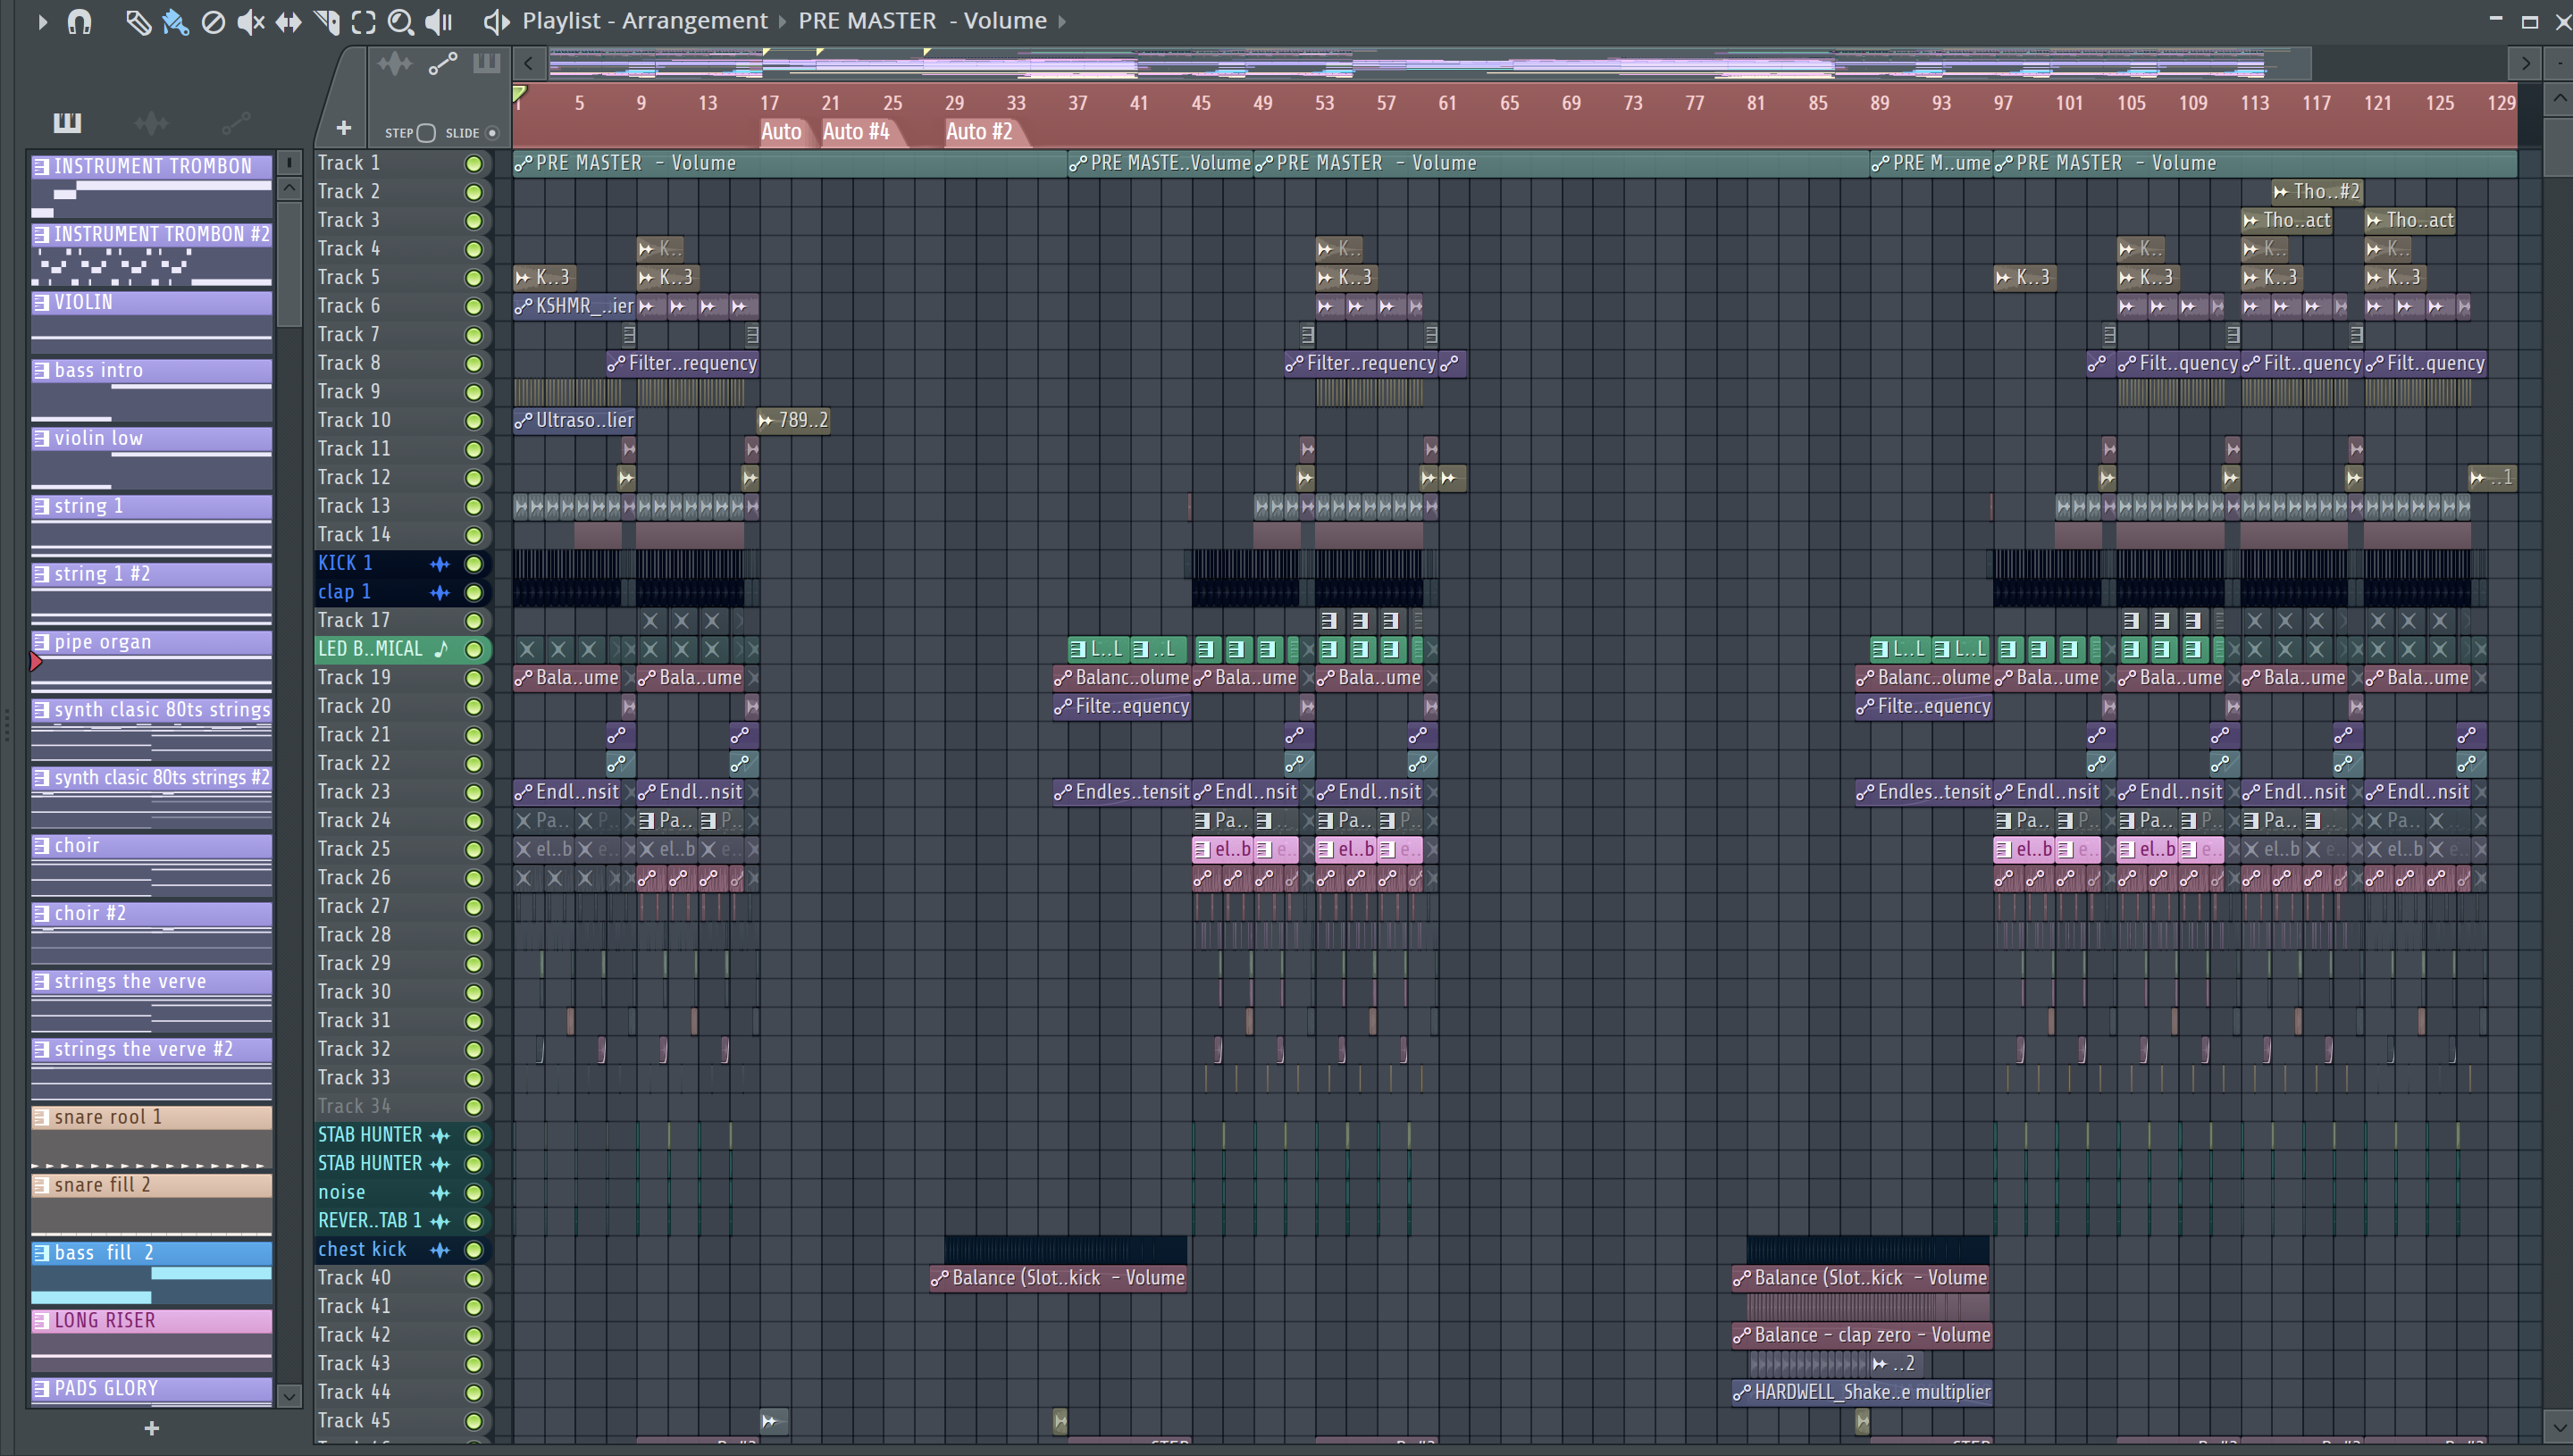
Task: Select the Playback speaker tool
Action: click(438, 21)
